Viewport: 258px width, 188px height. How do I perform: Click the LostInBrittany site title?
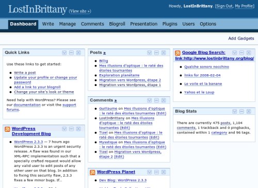tap(38, 9)
